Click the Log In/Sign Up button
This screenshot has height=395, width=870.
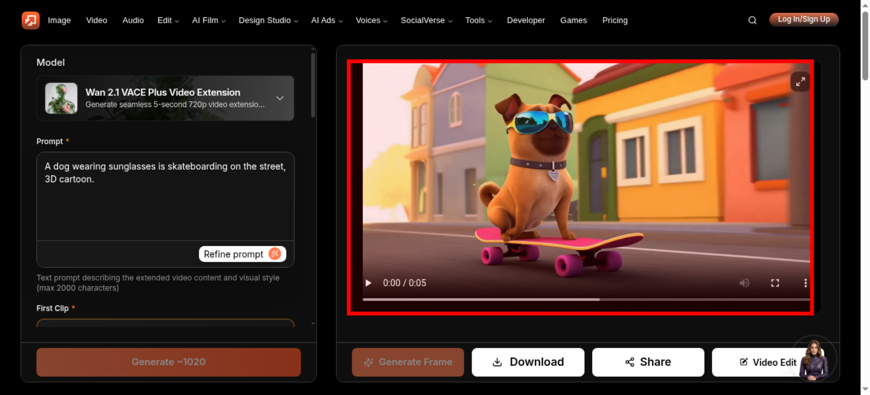[803, 20]
